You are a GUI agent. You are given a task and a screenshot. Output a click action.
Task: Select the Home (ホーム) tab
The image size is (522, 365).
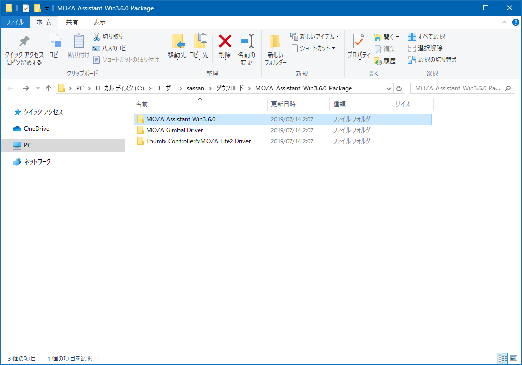click(44, 22)
